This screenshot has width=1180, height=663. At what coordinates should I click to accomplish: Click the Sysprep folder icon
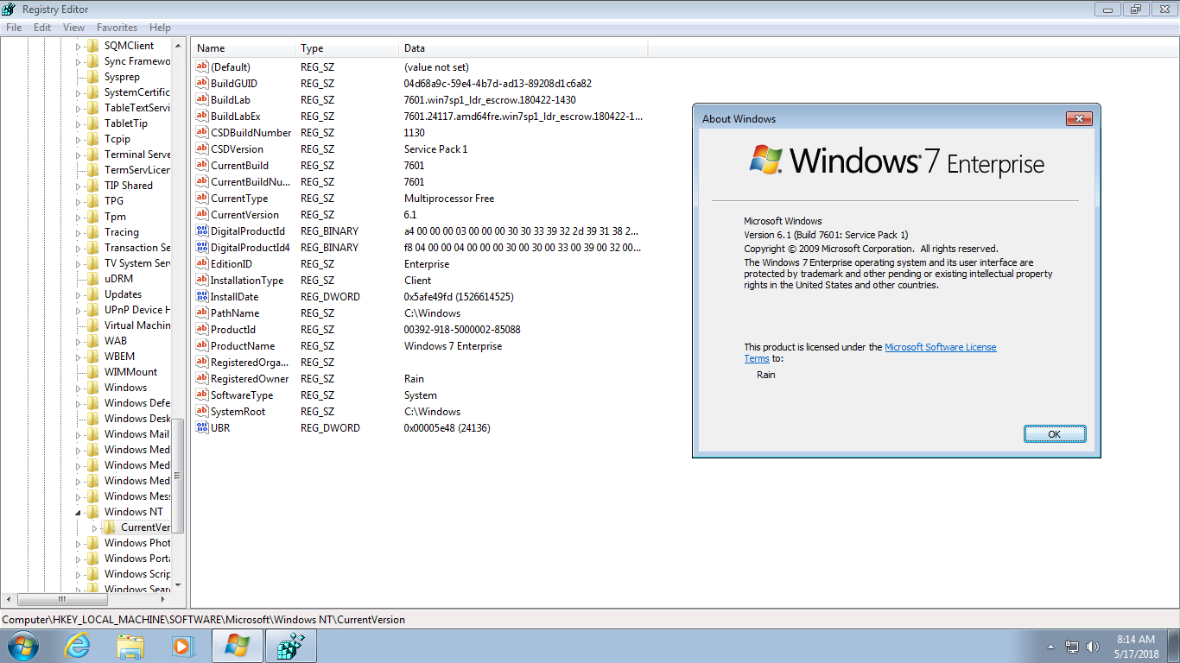click(93, 77)
